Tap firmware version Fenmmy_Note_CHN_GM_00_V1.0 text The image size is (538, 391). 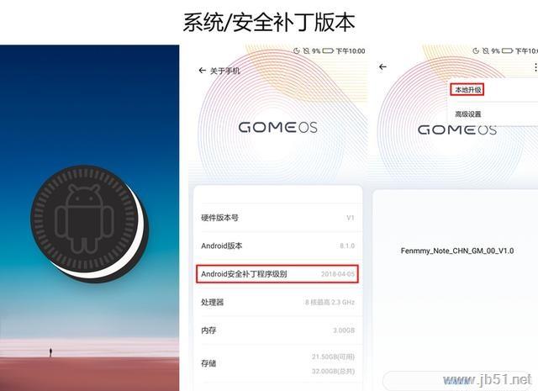pyautogui.click(x=457, y=251)
